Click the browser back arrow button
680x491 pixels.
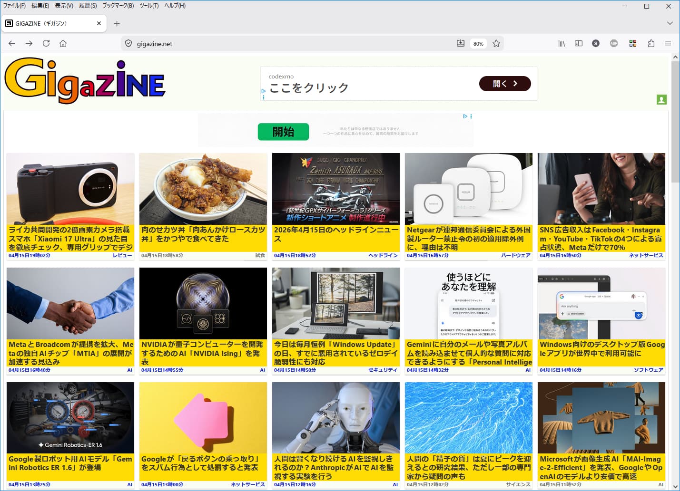click(12, 43)
